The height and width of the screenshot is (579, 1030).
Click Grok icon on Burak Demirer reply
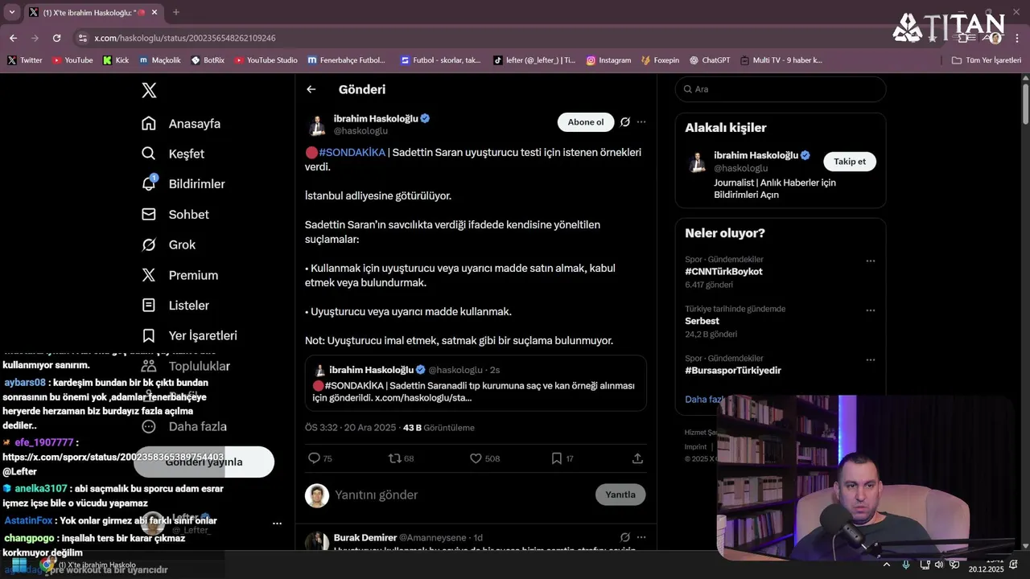(625, 537)
